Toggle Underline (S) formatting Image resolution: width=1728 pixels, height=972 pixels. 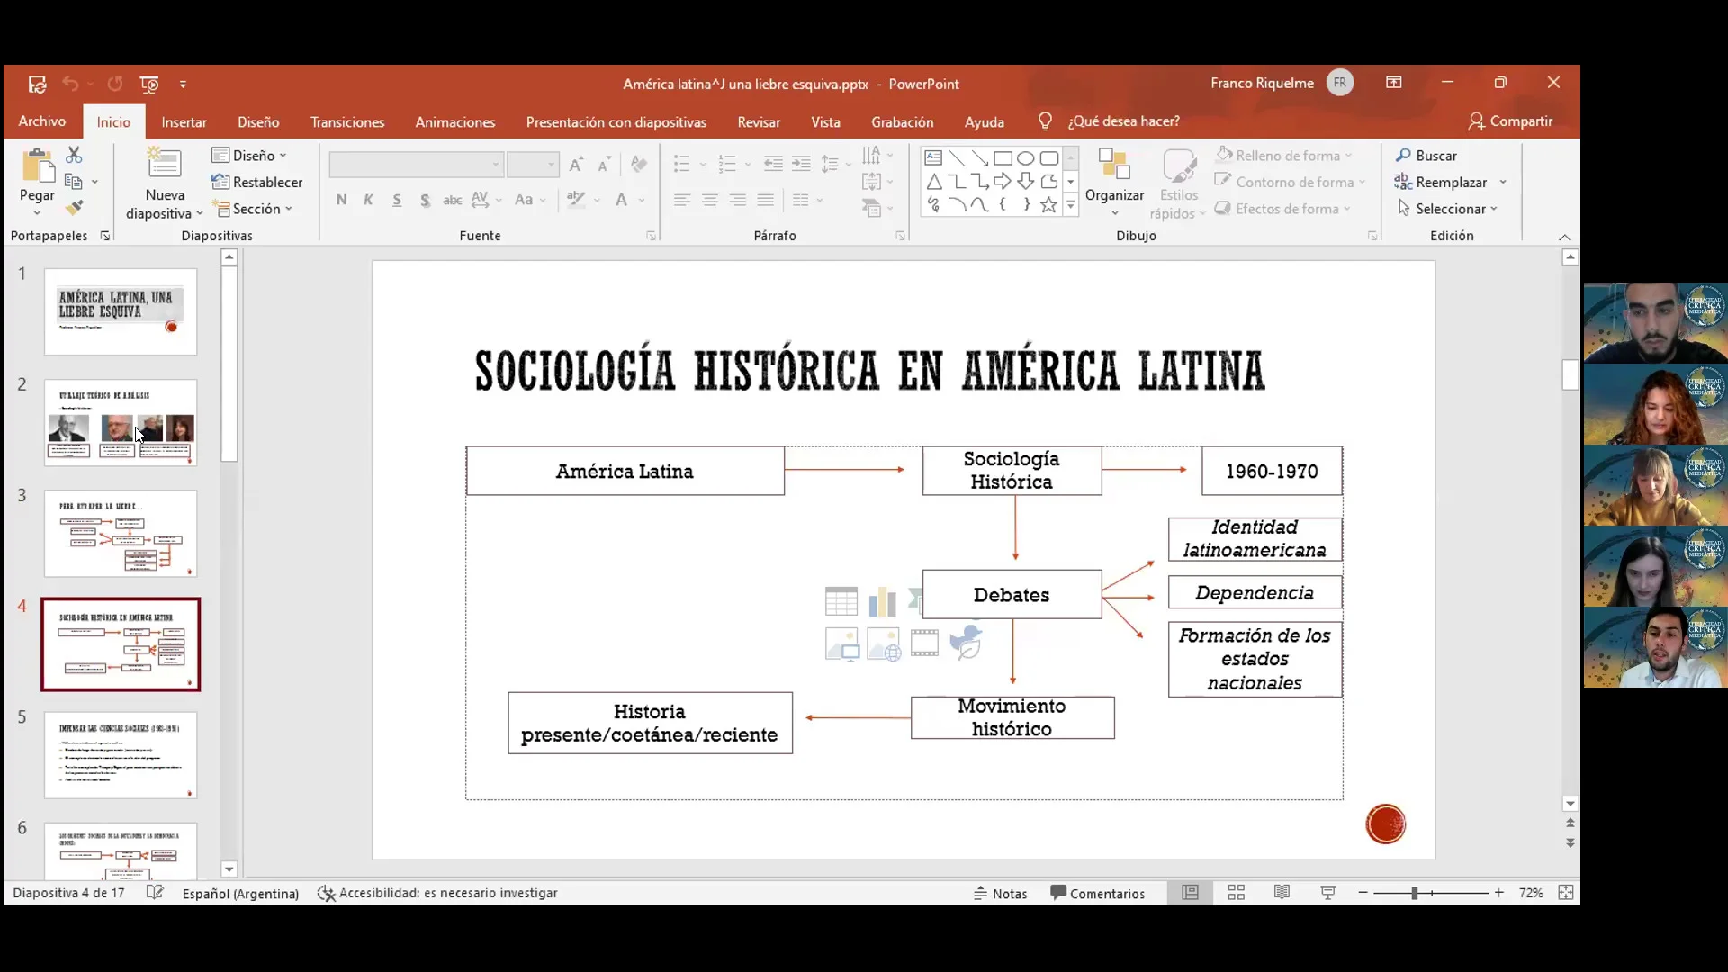[397, 200]
